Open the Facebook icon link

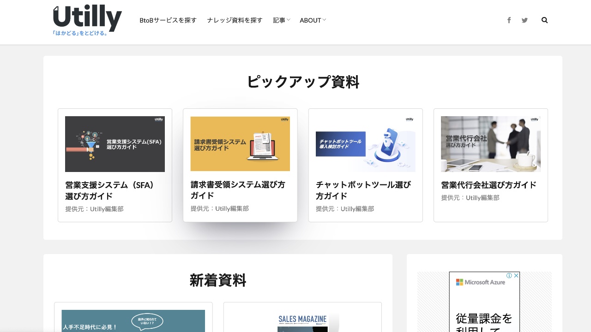[x=509, y=20]
